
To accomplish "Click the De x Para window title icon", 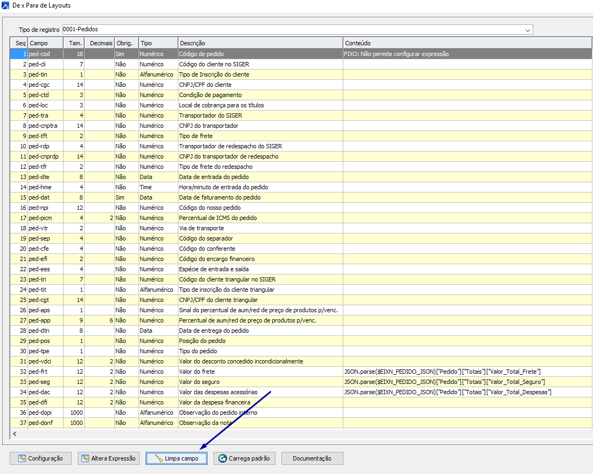I will pyautogui.click(x=5, y=5).
